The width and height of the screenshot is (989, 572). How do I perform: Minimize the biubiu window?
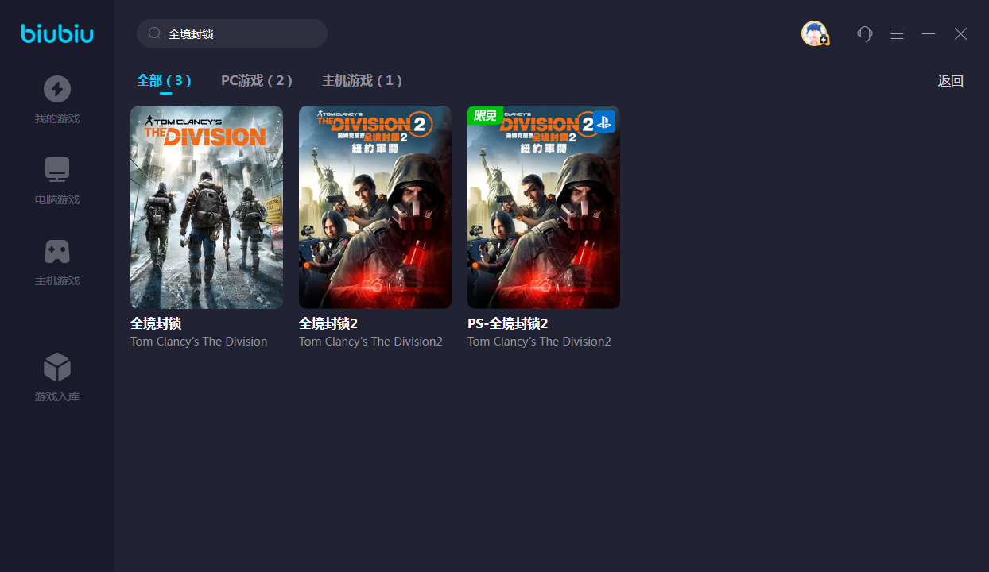(929, 33)
